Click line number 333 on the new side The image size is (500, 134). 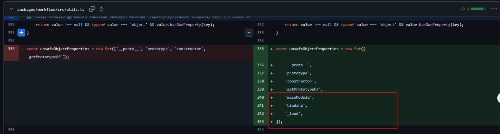(261, 33)
